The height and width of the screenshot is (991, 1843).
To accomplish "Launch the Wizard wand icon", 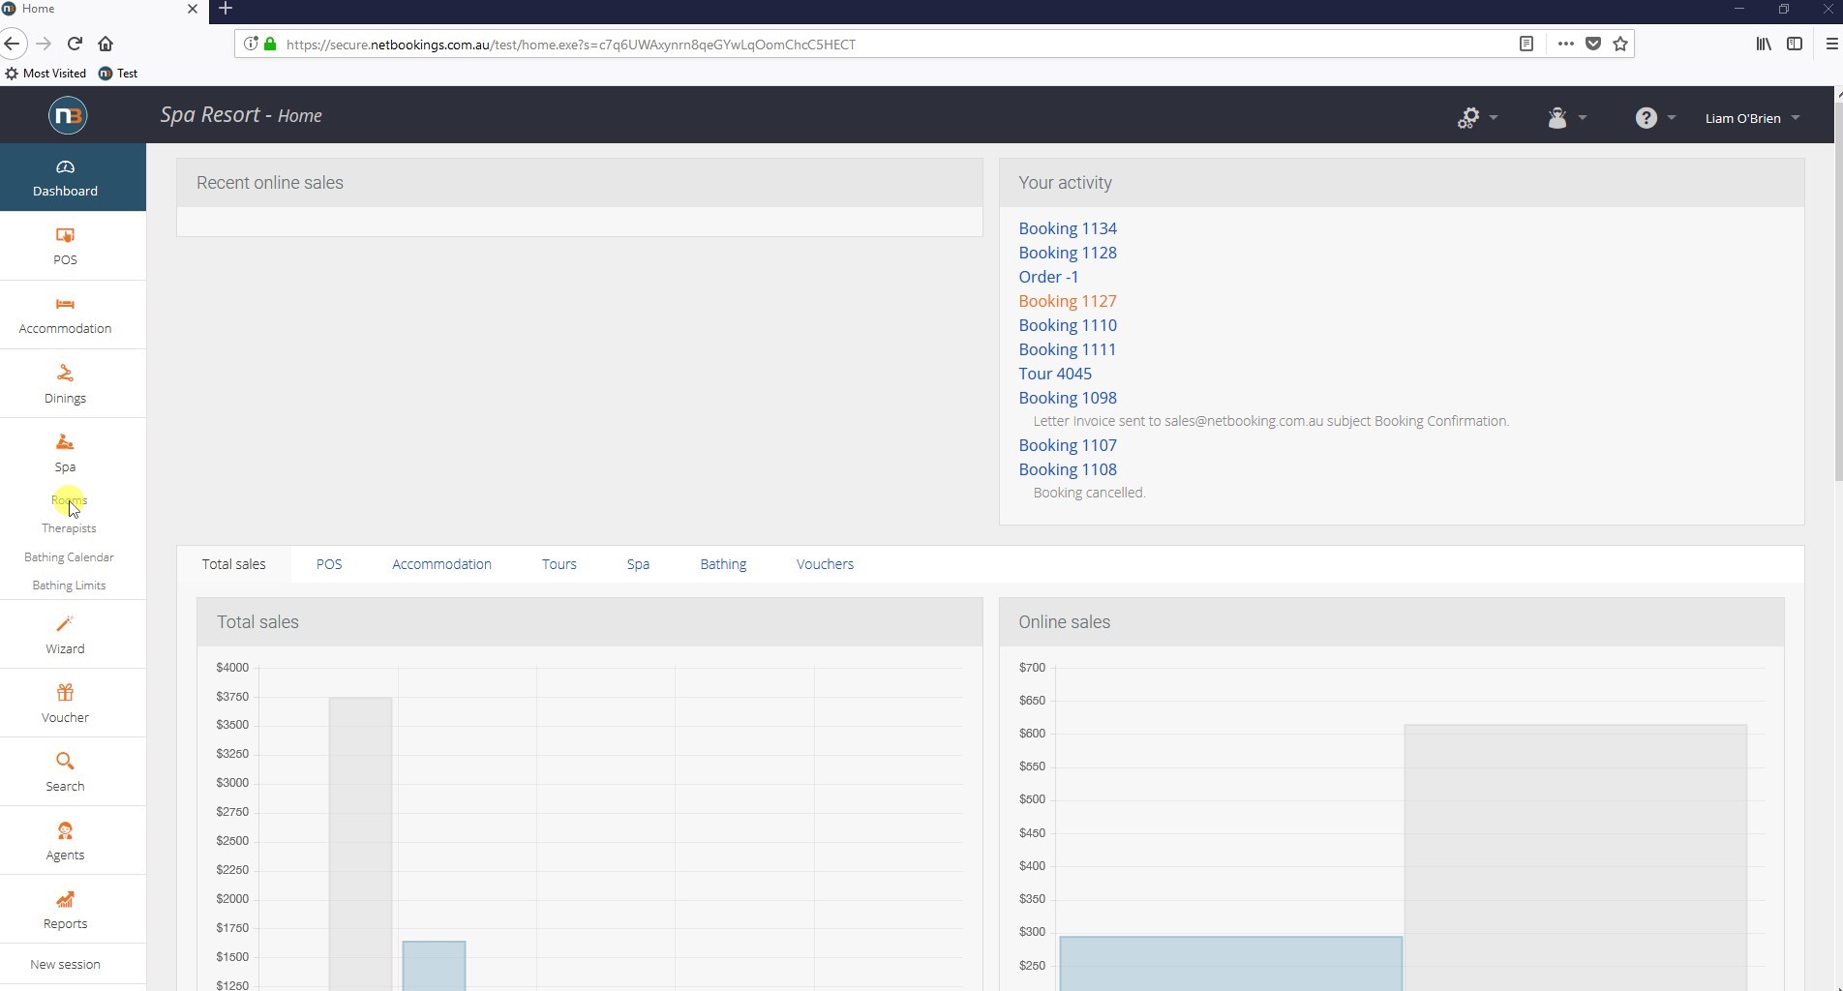I will pos(65,624).
